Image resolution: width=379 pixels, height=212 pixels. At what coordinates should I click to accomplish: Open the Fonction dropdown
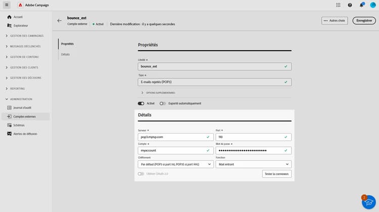point(253,164)
